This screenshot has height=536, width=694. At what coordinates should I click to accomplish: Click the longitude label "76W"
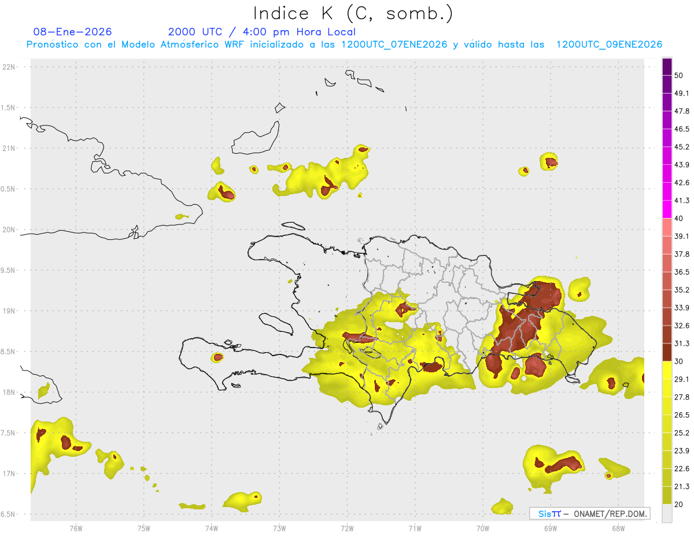[x=76, y=529]
